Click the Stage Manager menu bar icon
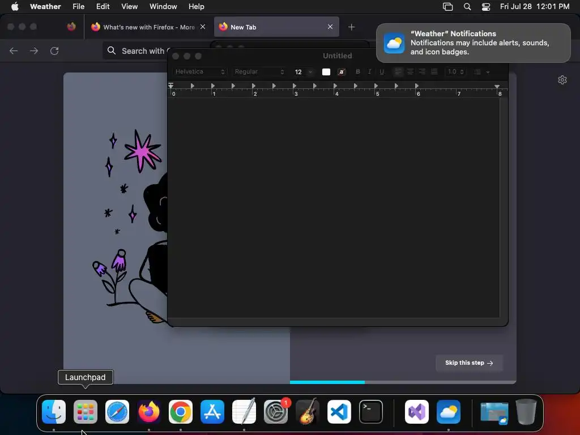The image size is (580, 435). (x=447, y=7)
